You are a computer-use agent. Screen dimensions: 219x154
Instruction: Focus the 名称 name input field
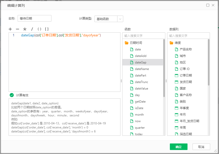[34, 18]
